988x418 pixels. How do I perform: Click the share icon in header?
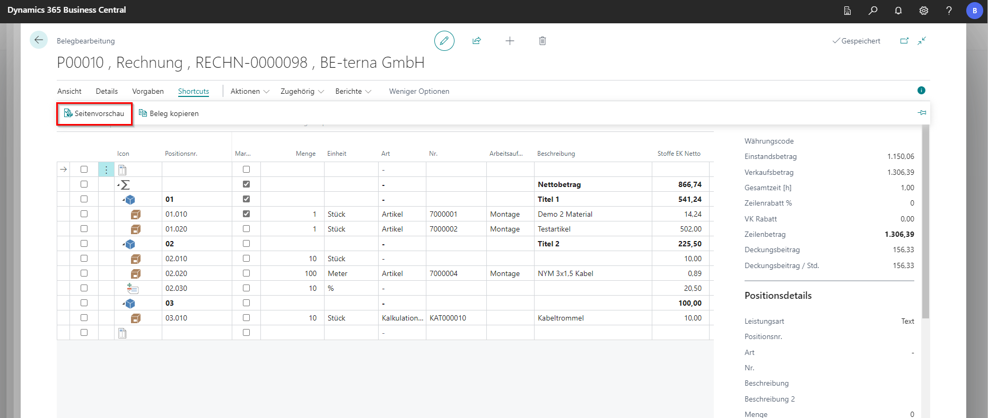coord(477,41)
